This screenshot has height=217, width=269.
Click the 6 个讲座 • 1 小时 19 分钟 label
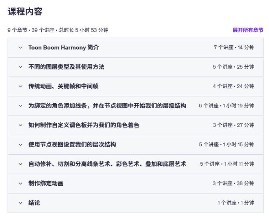226,106
